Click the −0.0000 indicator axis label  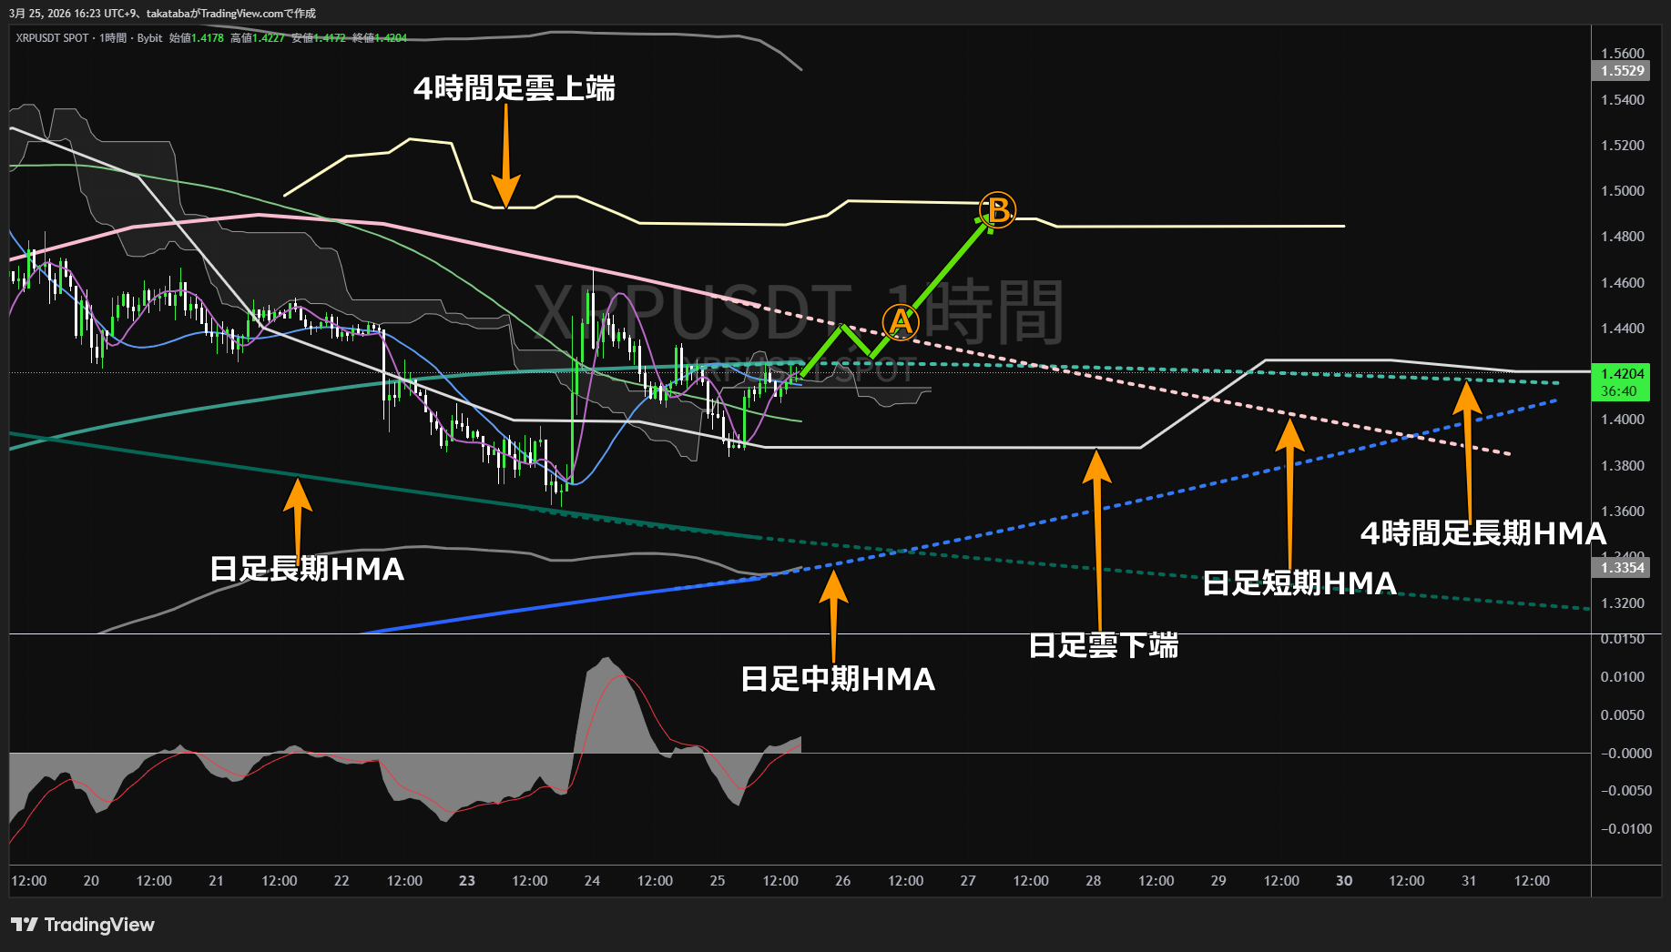[x=1626, y=754]
